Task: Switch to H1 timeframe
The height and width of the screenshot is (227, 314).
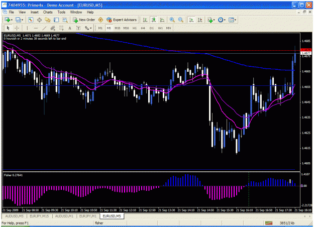Action: pos(134,28)
